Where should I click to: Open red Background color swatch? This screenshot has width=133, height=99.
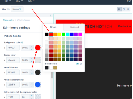pos(38,48)
